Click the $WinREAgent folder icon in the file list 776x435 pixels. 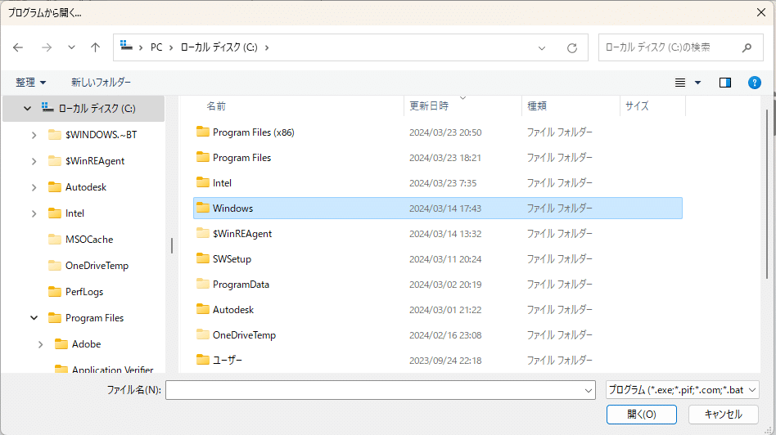click(202, 233)
